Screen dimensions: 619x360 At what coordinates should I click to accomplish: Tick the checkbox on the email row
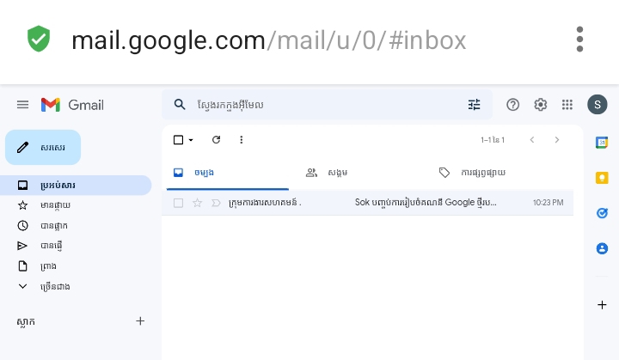(178, 203)
